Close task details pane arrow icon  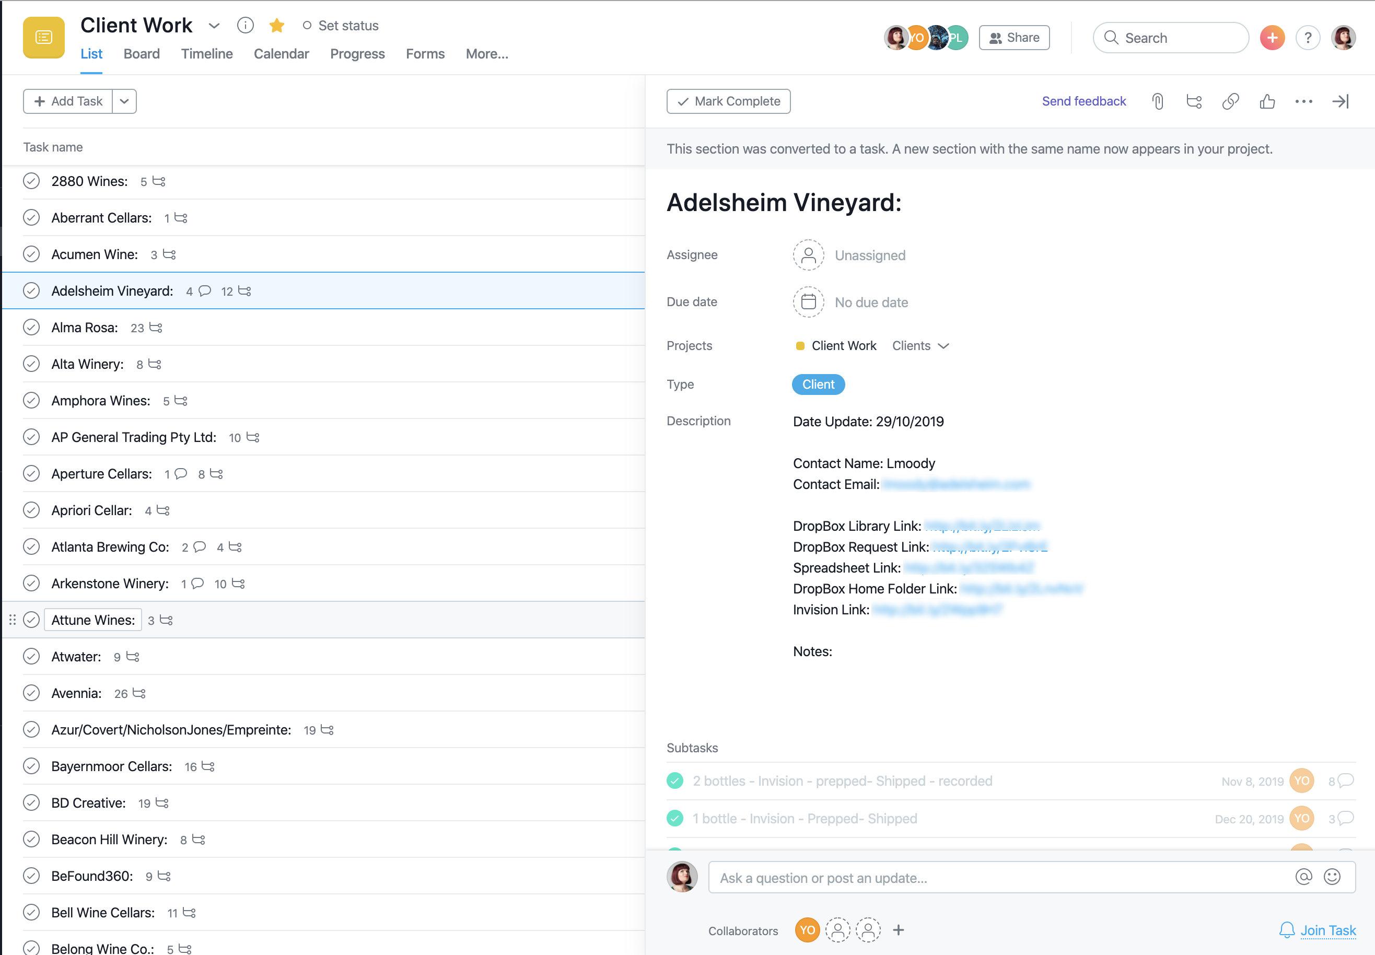click(1341, 101)
